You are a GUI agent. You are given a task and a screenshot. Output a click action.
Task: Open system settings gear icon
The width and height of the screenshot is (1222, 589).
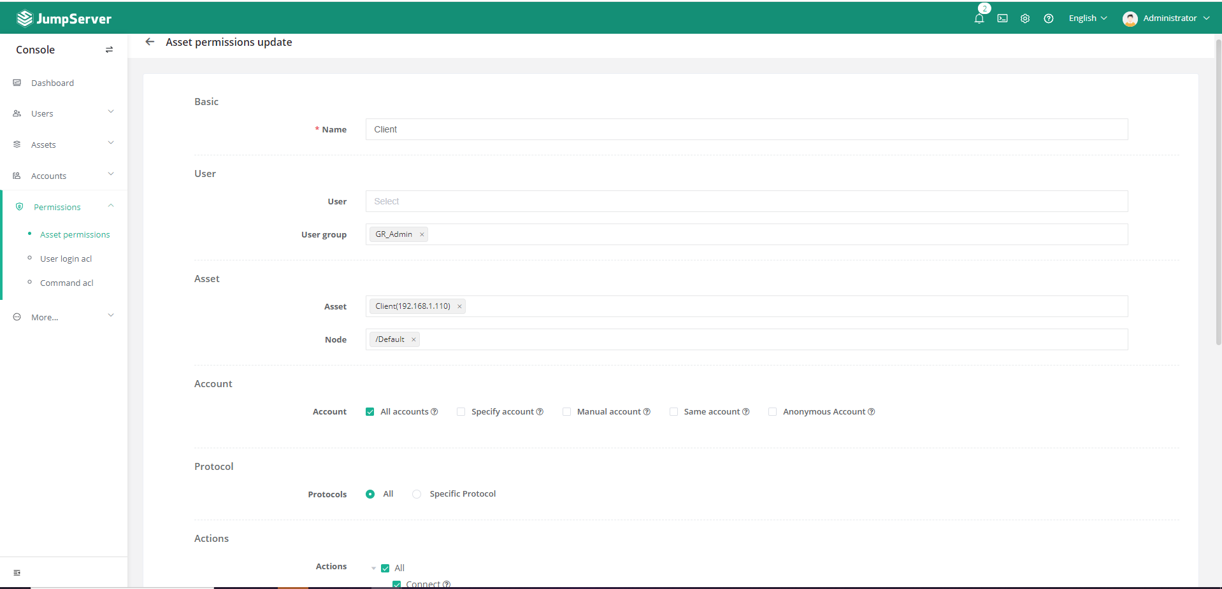click(x=1025, y=18)
